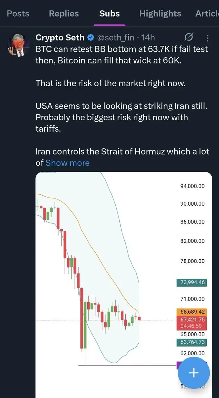The width and height of the screenshot is (219, 398).
Task: Tap the floating compose plus button
Action: pyautogui.click(x=194, y=373)
